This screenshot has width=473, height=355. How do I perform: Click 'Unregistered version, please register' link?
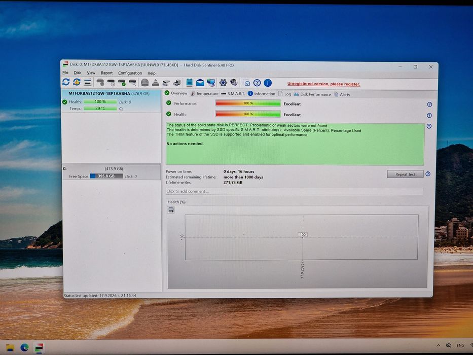(x=323, y=84)
